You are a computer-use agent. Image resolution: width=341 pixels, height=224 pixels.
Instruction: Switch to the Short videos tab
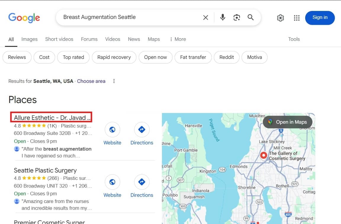point(59,39)
